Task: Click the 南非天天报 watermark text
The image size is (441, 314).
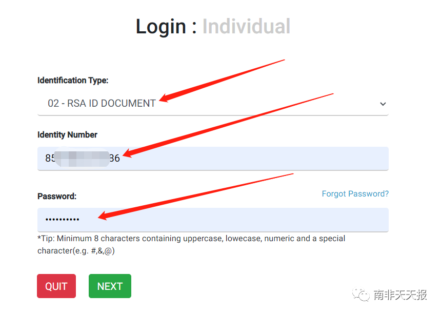Action: click(400, 295)
